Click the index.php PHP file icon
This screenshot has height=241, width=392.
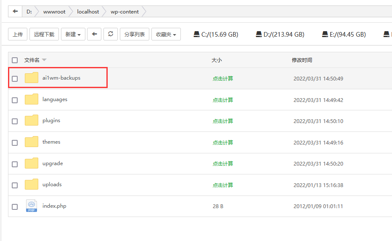tap(32, 206)
